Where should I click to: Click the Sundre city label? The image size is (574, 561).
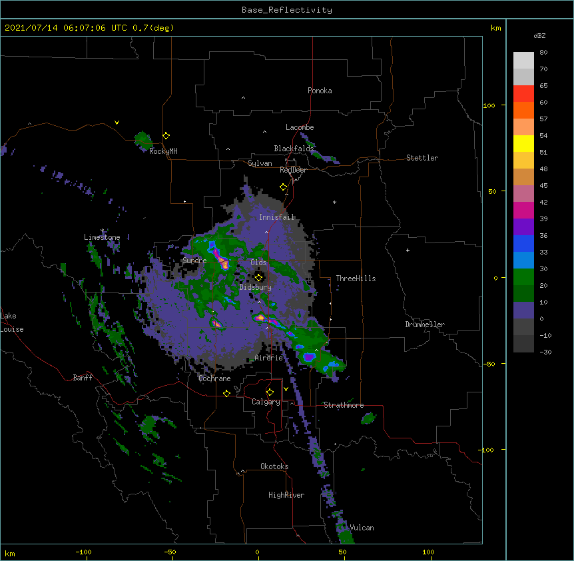(x=194, y=261)
